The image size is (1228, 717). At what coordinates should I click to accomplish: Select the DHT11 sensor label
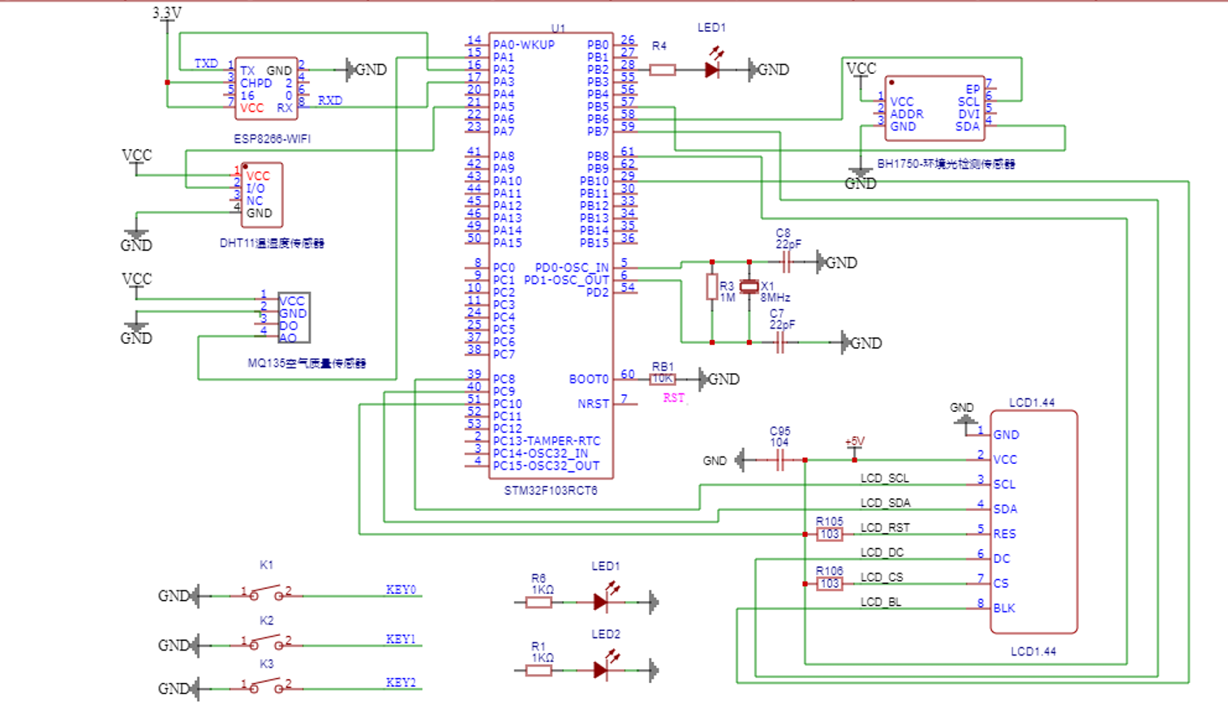click(x=272, y=243)
